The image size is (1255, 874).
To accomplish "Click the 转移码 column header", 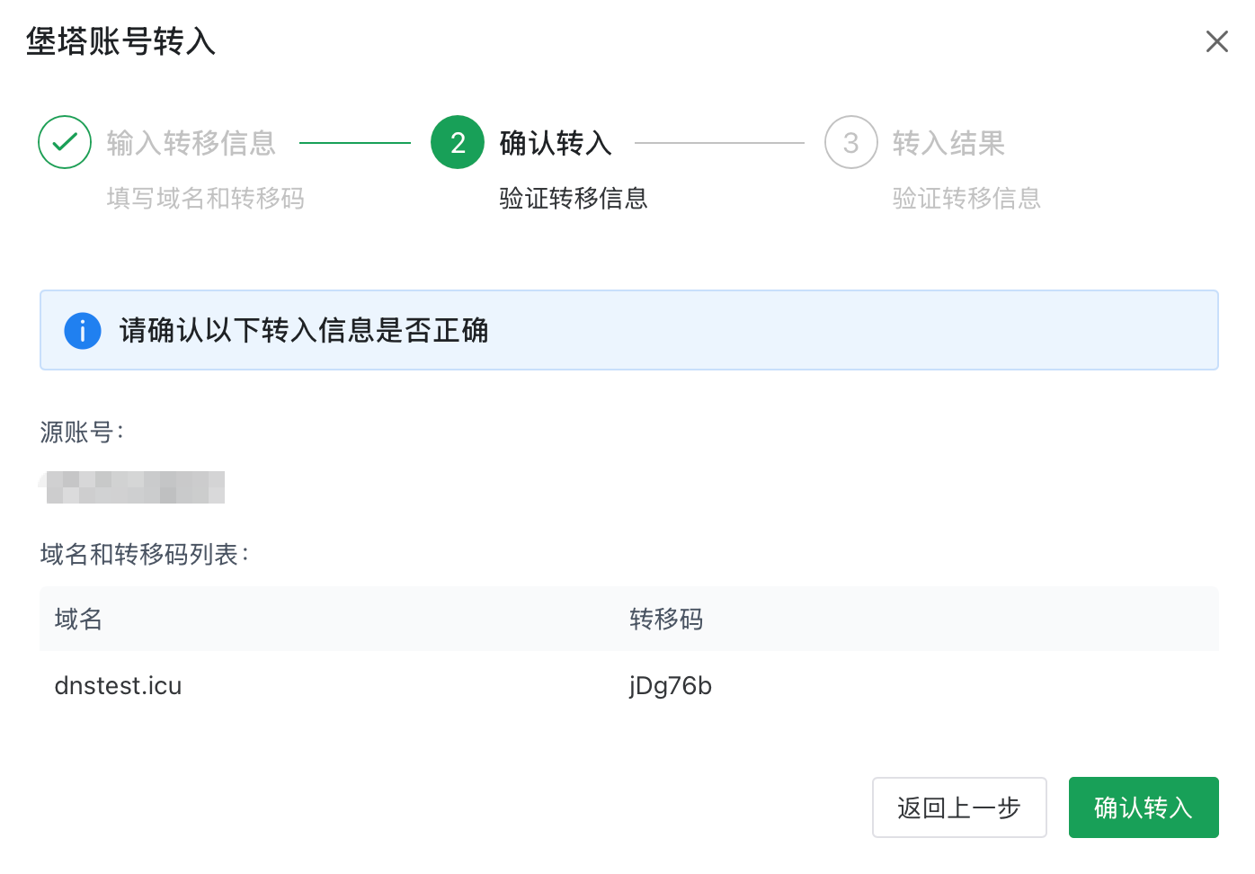I will pyautogui.click(x=665, y=619).
